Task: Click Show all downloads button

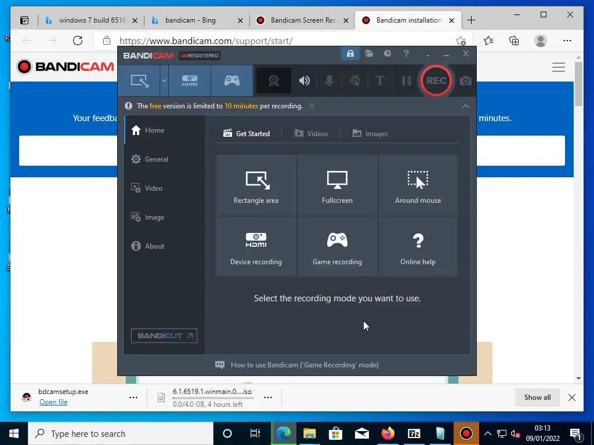Action: [537, 397]
